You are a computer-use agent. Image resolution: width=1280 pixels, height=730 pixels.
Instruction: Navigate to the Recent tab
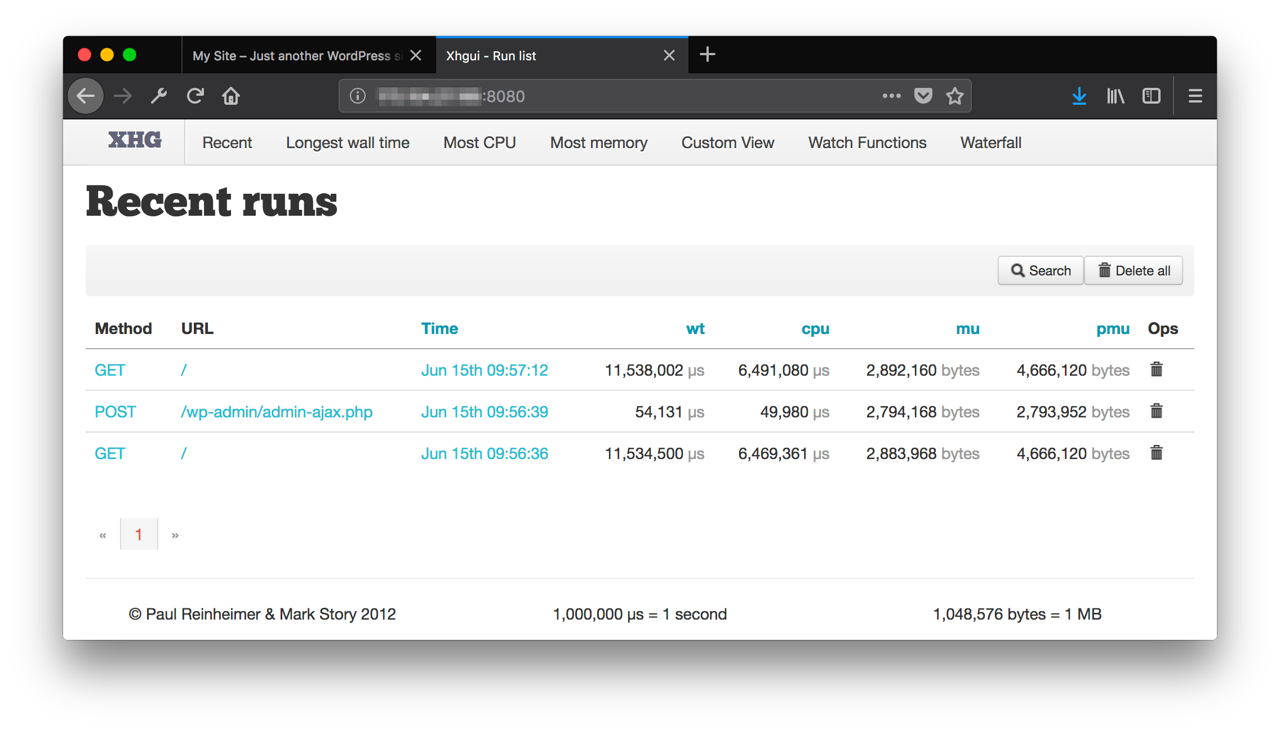(x=227, y=141)
